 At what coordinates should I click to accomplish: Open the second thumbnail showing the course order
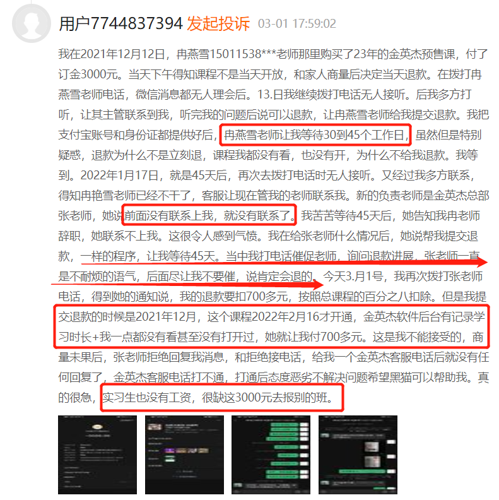pos(184,455)
